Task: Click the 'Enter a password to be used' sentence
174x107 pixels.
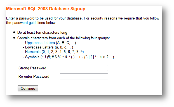Action: point(44,18)
